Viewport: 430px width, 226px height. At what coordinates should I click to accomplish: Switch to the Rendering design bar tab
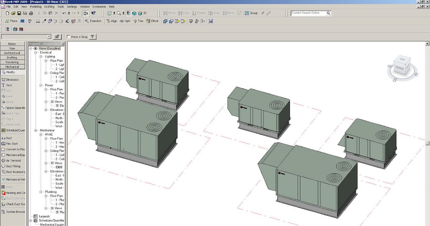(13, 62)
